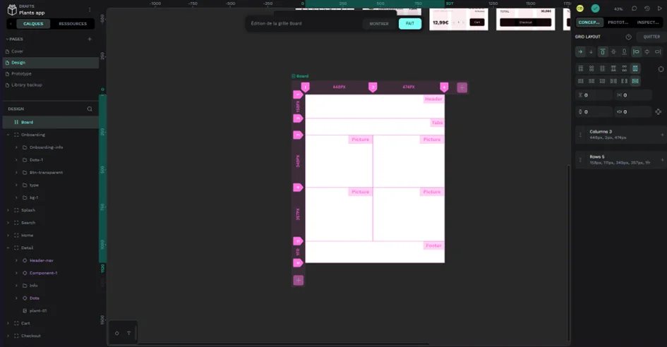Edit the column gap field
The height and width of the screenshot is (347, 667).
[x=633, y=95]
